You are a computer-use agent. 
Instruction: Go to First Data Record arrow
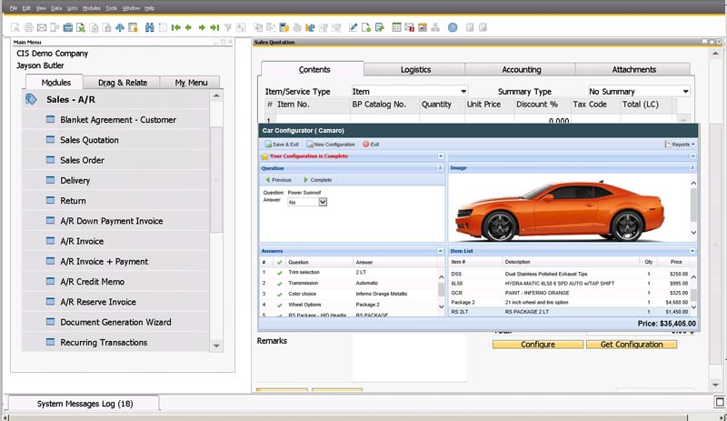pyautogui.click(x=175, y=28)
